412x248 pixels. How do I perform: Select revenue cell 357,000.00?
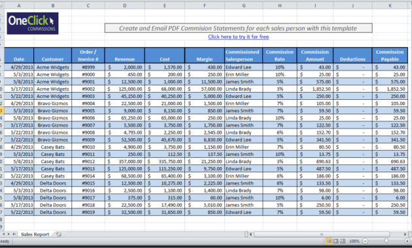[124, 161]
